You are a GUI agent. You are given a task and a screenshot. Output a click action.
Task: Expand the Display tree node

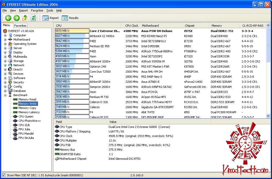[5, 52]
